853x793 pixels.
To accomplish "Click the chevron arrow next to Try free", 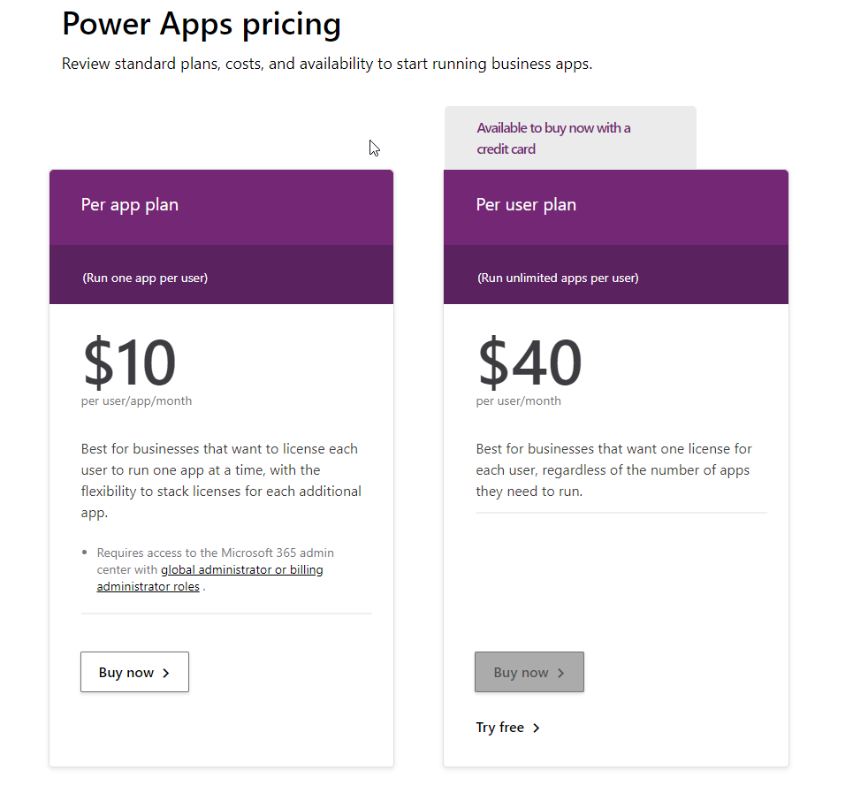I will (x=536, y=727).
